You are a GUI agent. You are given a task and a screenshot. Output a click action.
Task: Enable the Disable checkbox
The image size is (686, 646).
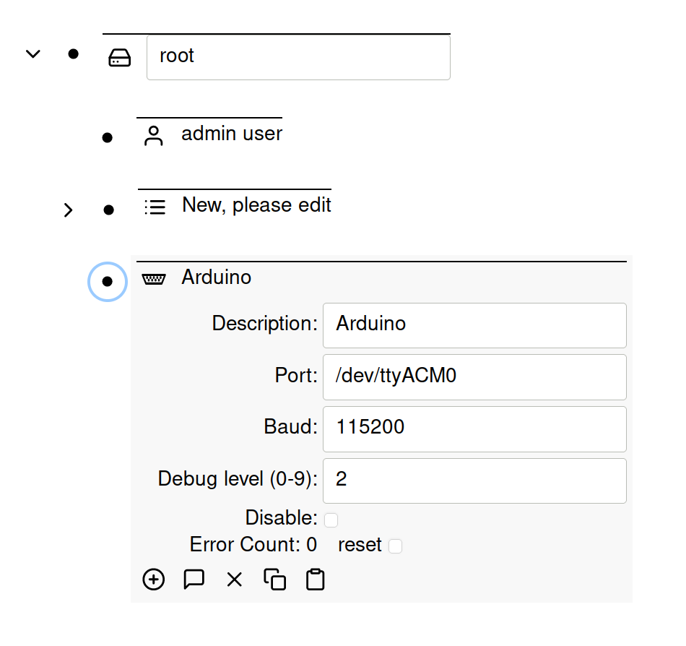pos(331,520)
